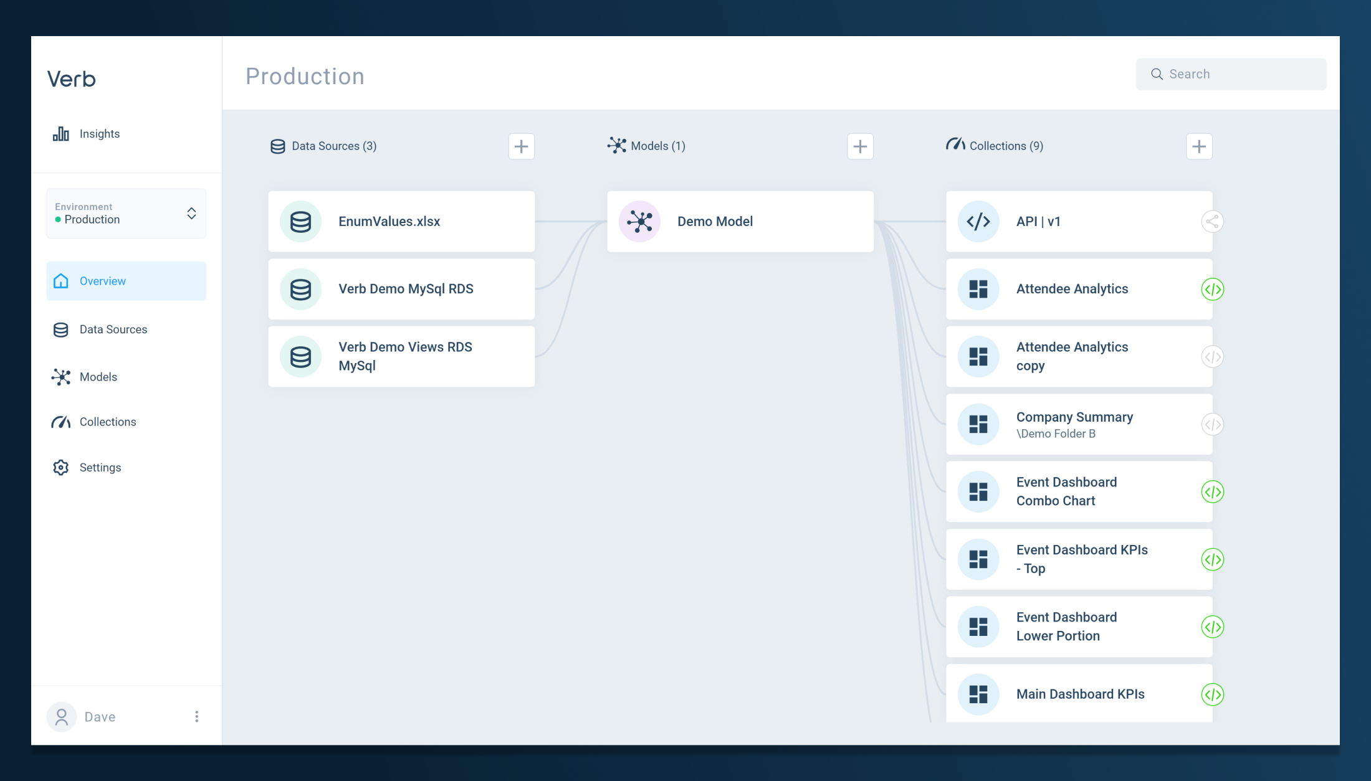Click the API v1 code brackets icon
This screenshot has width=1371, height=781.
tap(978, 222)
